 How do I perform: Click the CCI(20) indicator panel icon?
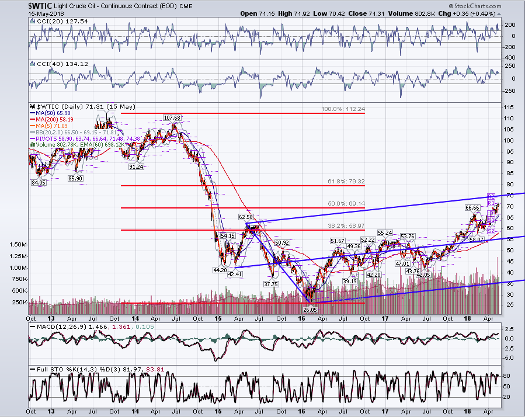click(33, 21)
